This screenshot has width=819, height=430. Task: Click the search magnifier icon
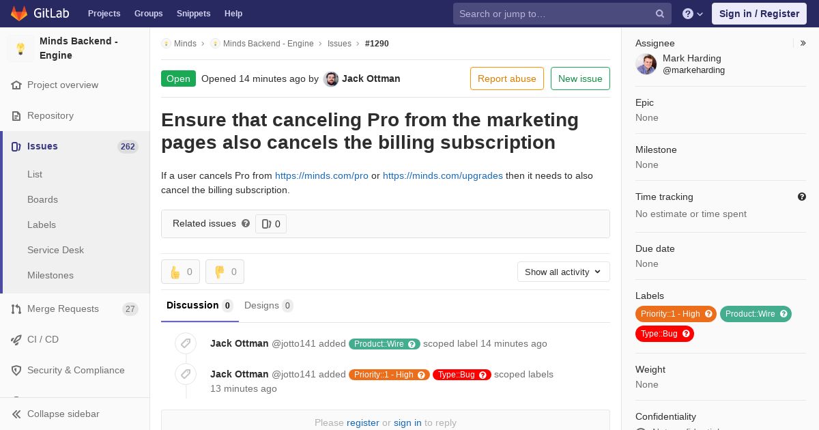(660, 14)
